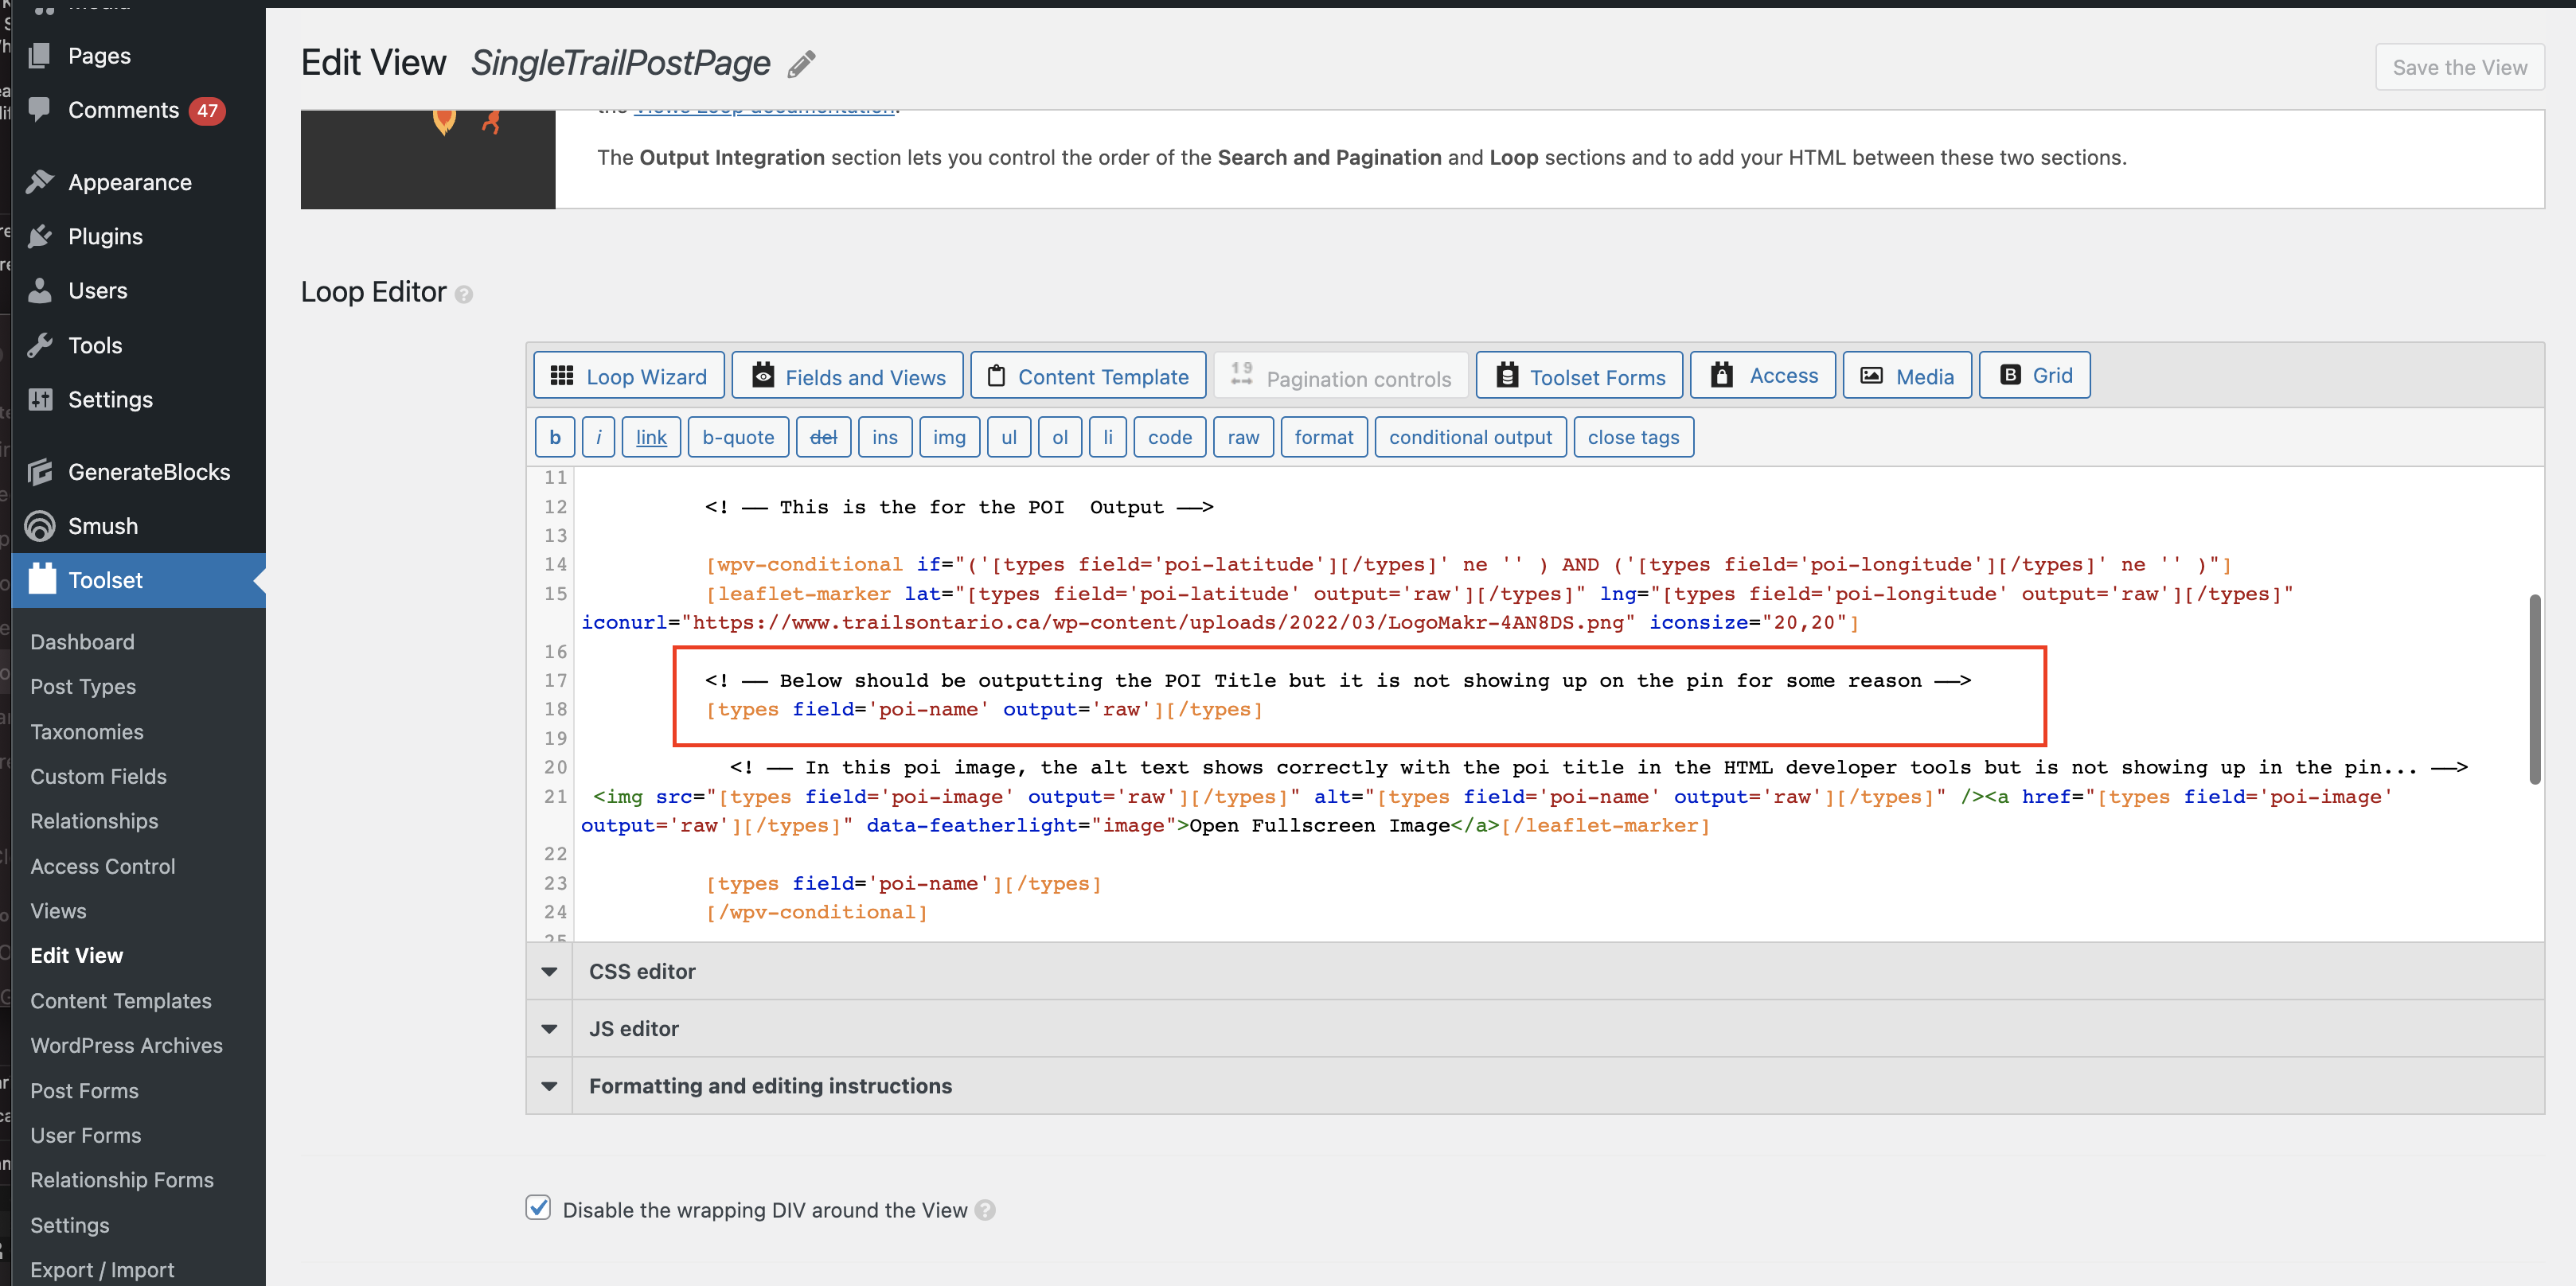Screen dimensions: 2576x1286
Task: Open Loop Wizard
Action: pyautogui.click(x=629, y=376)
